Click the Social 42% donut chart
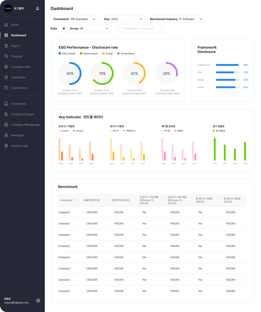The image size is (261, 312). point(134,73)
